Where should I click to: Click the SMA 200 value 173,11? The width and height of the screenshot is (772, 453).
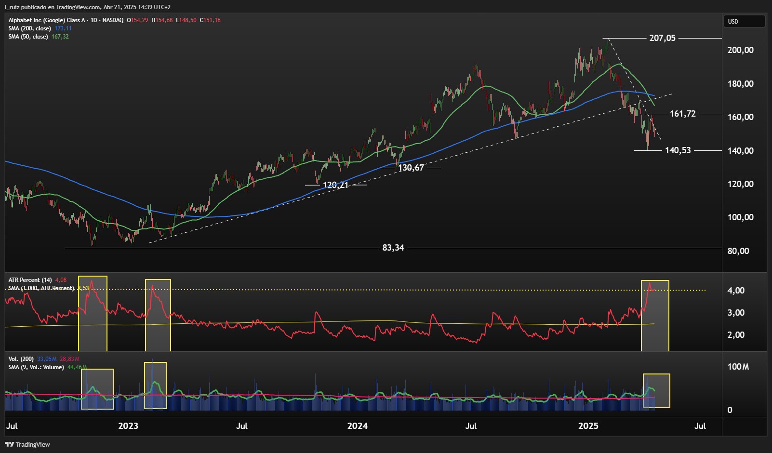coord(63,28)
